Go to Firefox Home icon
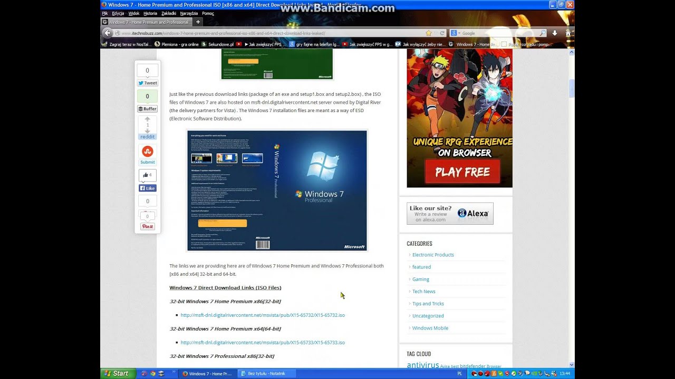Viewport: 675px width, 379px height. click(567, 33)
